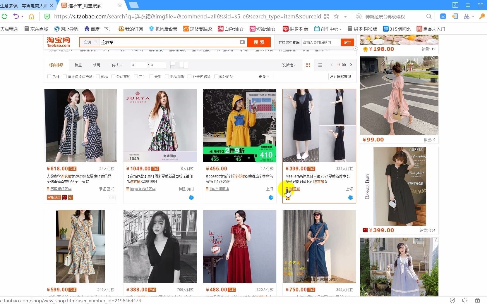
Task: Open the 京东商城 bookmark
Action: point(36,29)
